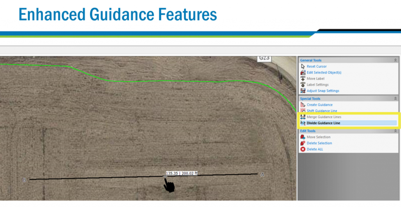Select Divide Guidance Line entry
Image resolution: width=401 pixels, height=207 pixels.
point(323,123)
